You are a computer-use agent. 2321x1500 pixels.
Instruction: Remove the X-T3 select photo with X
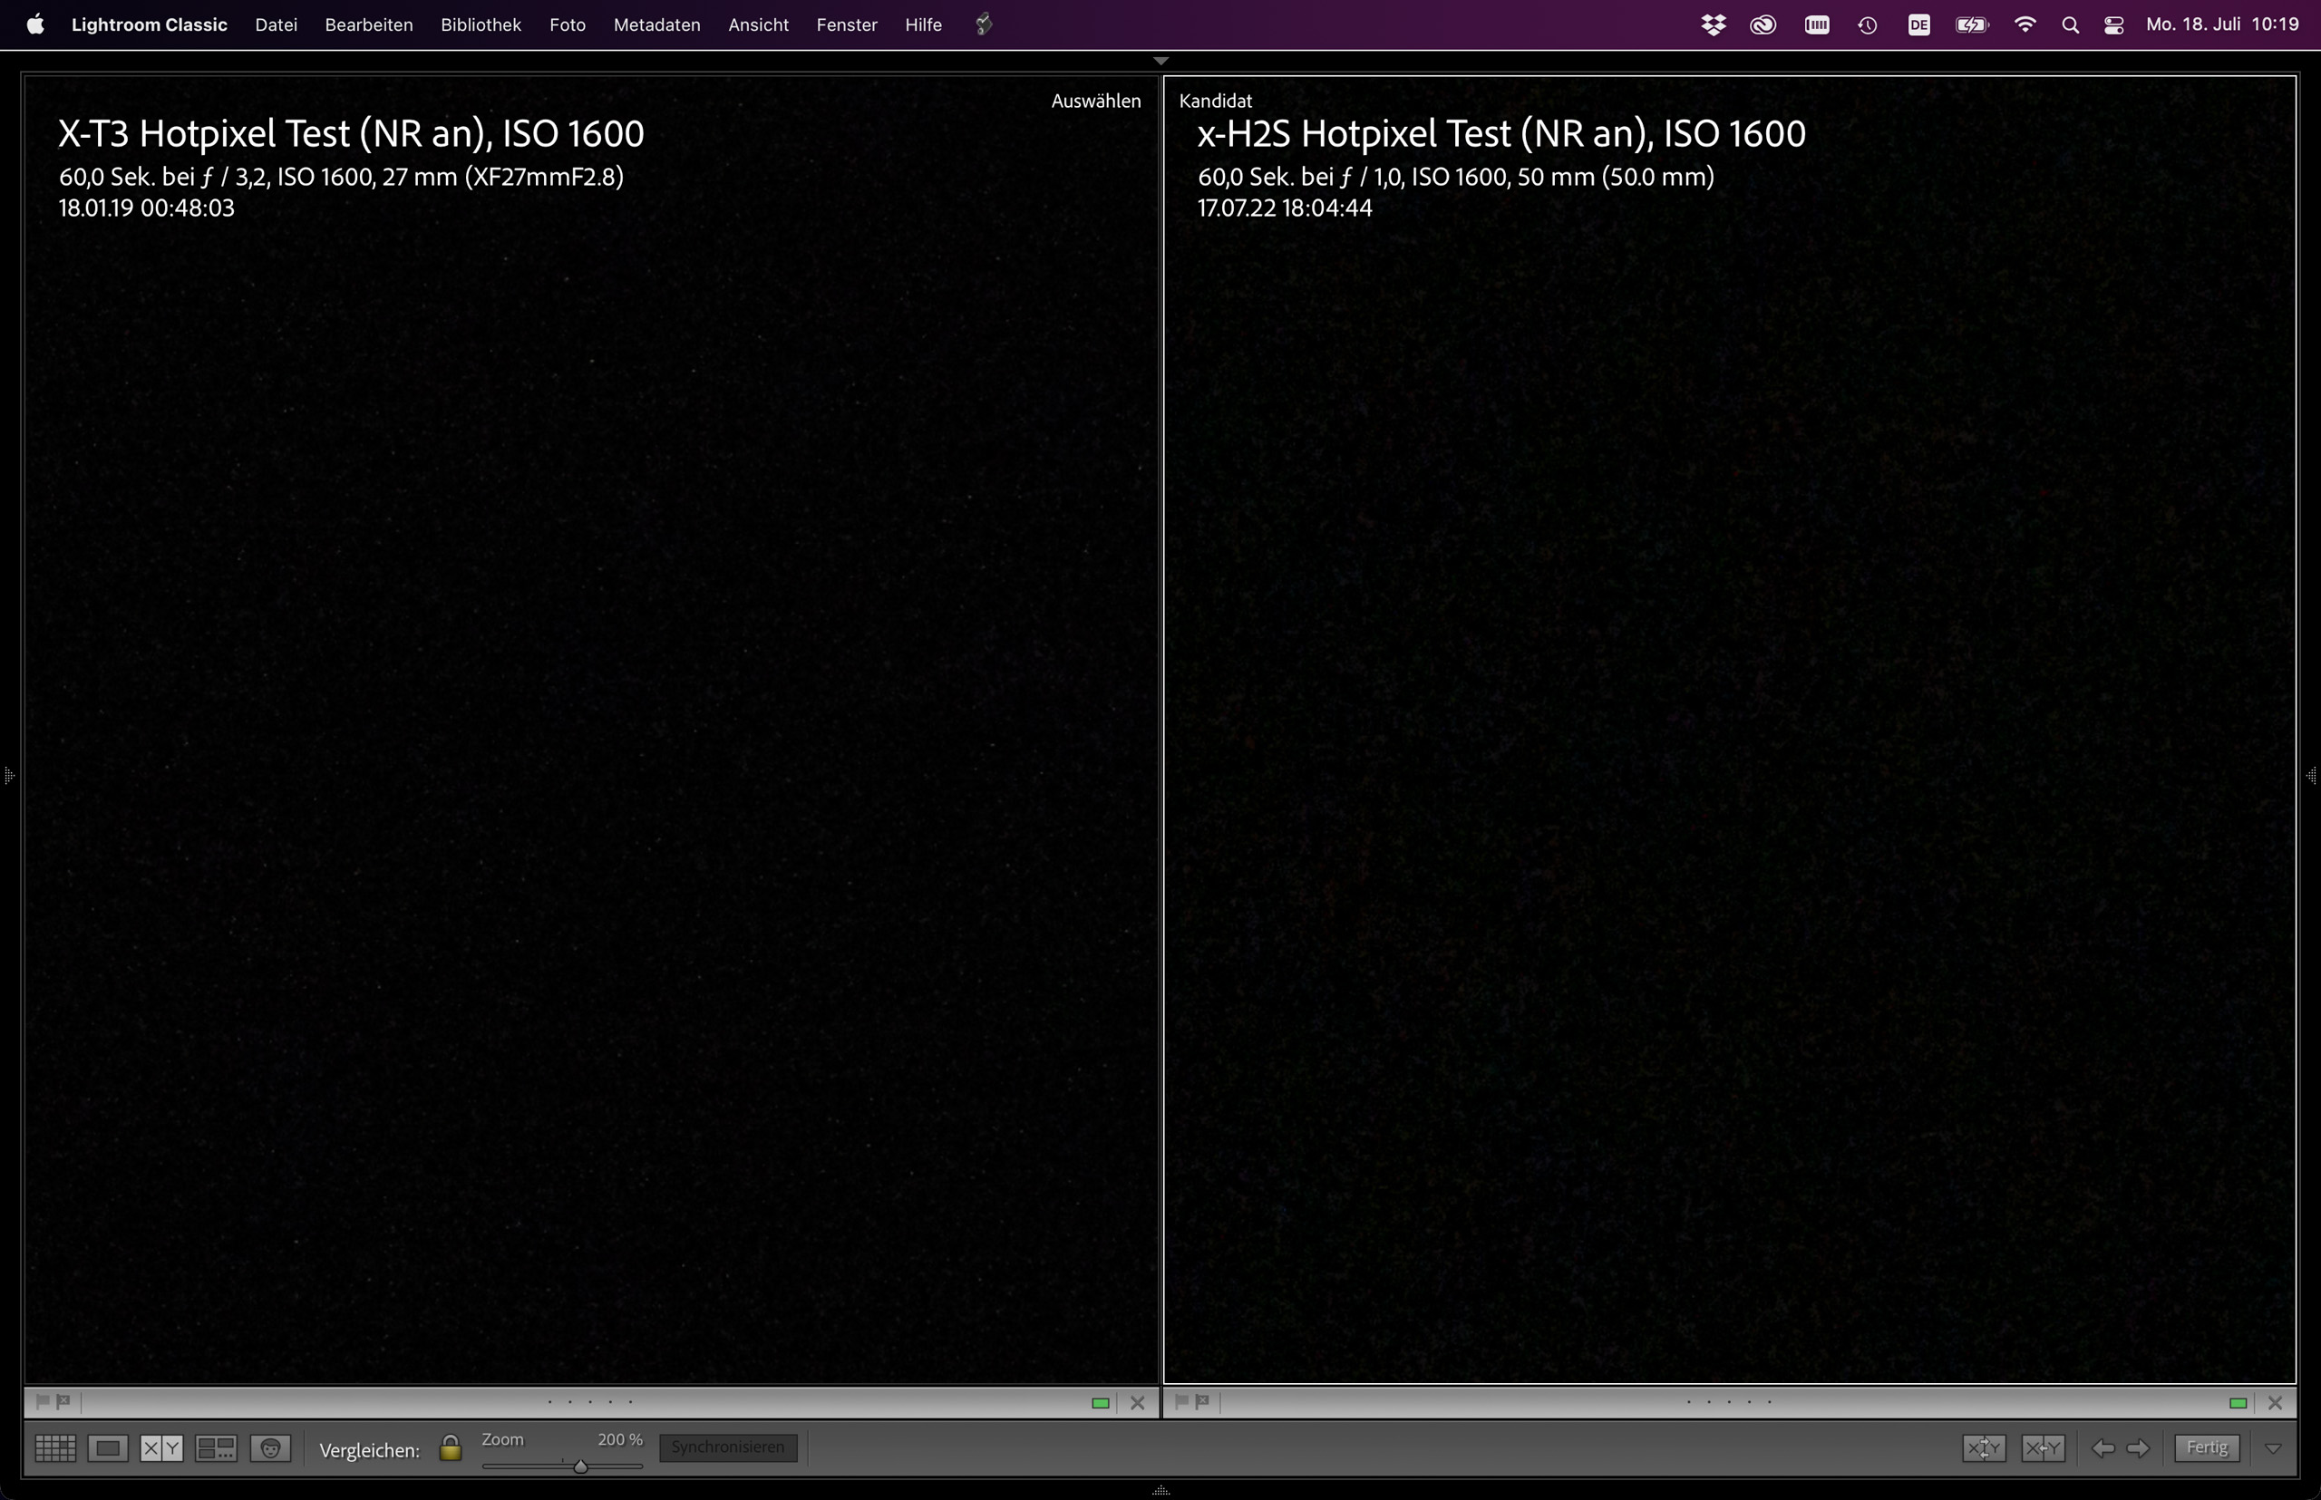1137,1403
